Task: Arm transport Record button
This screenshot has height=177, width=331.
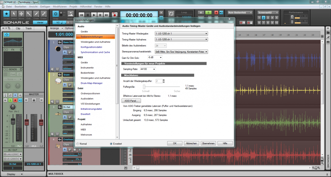Action: 115,15
